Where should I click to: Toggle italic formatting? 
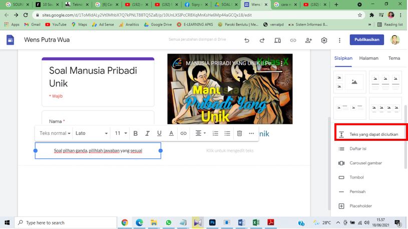[x=147, y=133]
